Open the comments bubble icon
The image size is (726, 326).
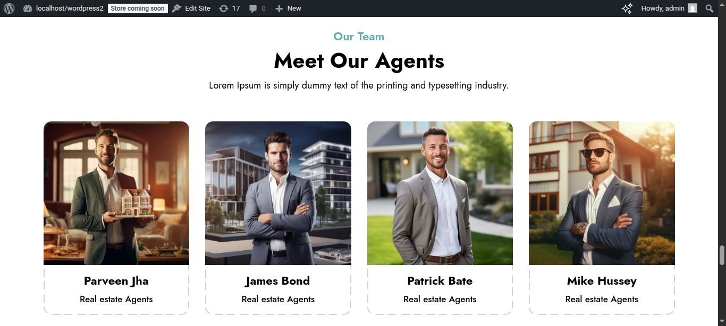tap(254, 8)
